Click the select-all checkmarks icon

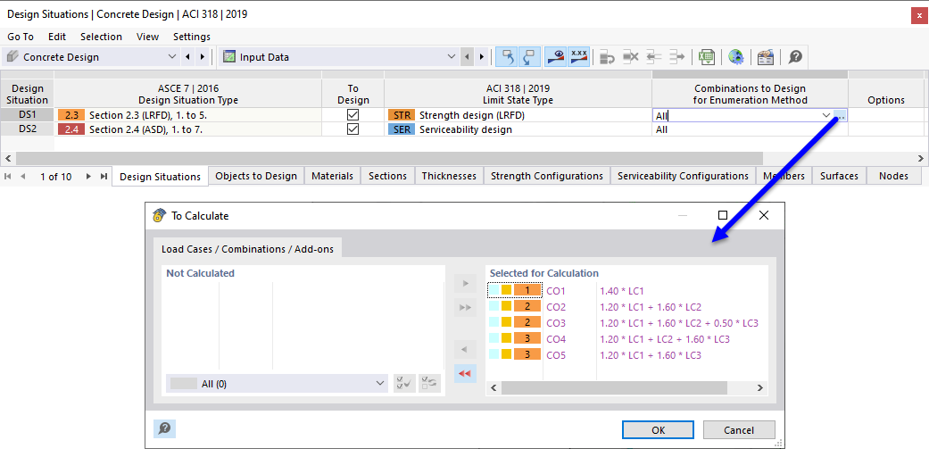tap(404, 384)
